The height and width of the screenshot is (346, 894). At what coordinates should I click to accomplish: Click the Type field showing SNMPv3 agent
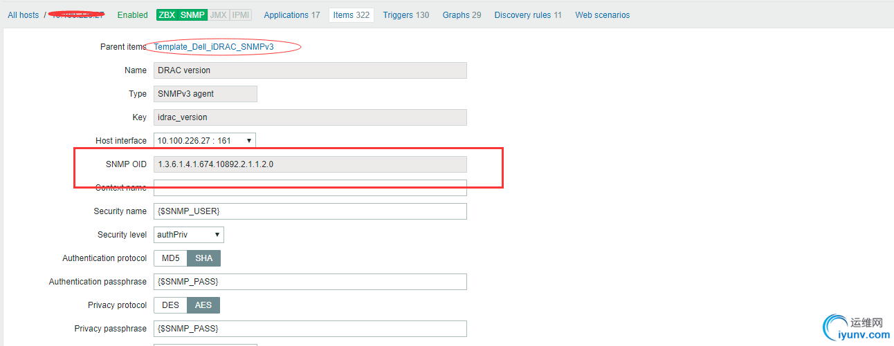coord(206,94)
